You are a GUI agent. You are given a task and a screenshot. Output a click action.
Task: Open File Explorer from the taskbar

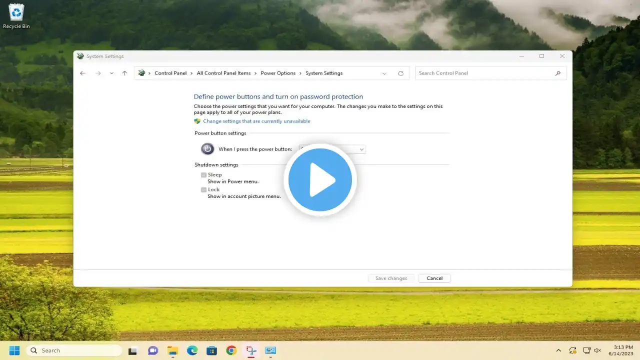(x=172, y=350)
